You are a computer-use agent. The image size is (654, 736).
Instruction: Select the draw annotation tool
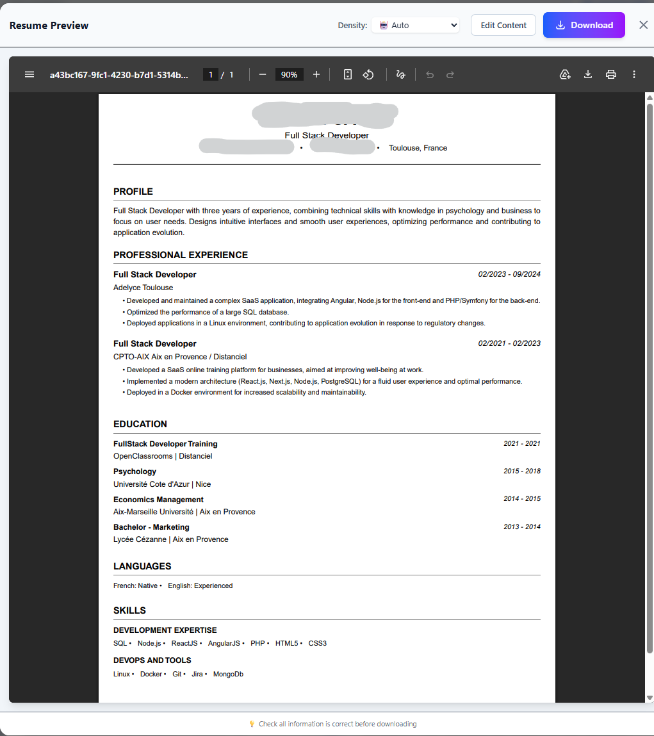[400, 75]
